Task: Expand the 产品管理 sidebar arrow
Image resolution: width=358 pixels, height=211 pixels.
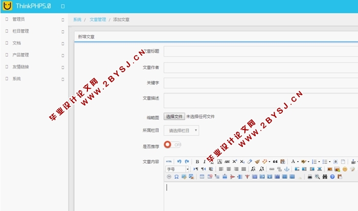Action: (x=63, y=55)
